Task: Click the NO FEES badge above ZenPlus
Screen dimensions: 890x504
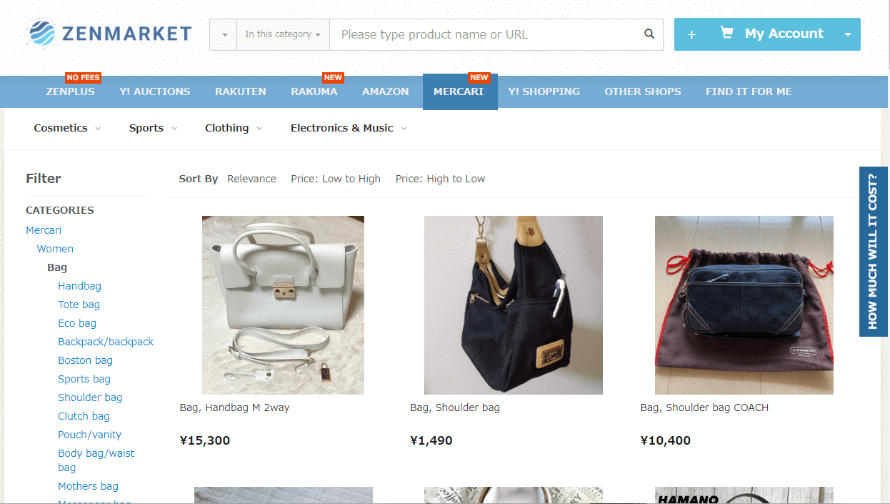Action: pos(83,77)
